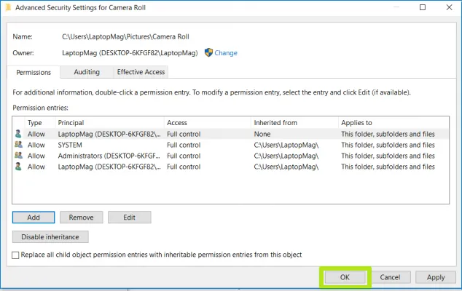This screenshot has height=291, width=462.
Task: Click the folder icon in the title bar
Action: (8, 7)
